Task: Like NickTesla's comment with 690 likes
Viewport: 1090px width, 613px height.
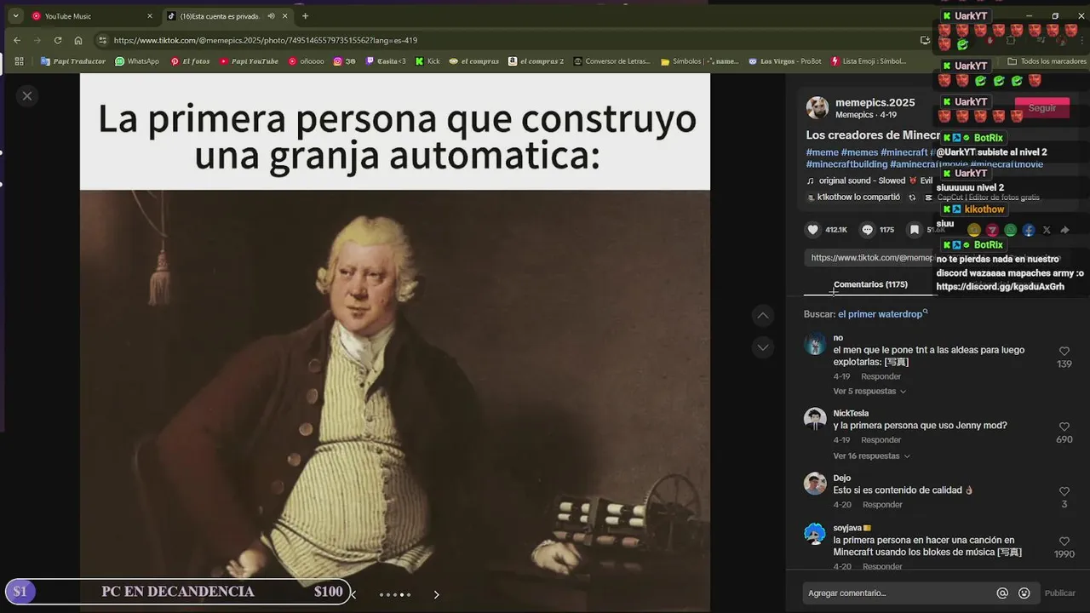Action: point(1064,427)
